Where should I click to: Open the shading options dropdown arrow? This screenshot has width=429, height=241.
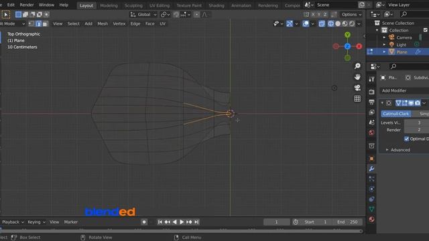click(x=359, y=24)
